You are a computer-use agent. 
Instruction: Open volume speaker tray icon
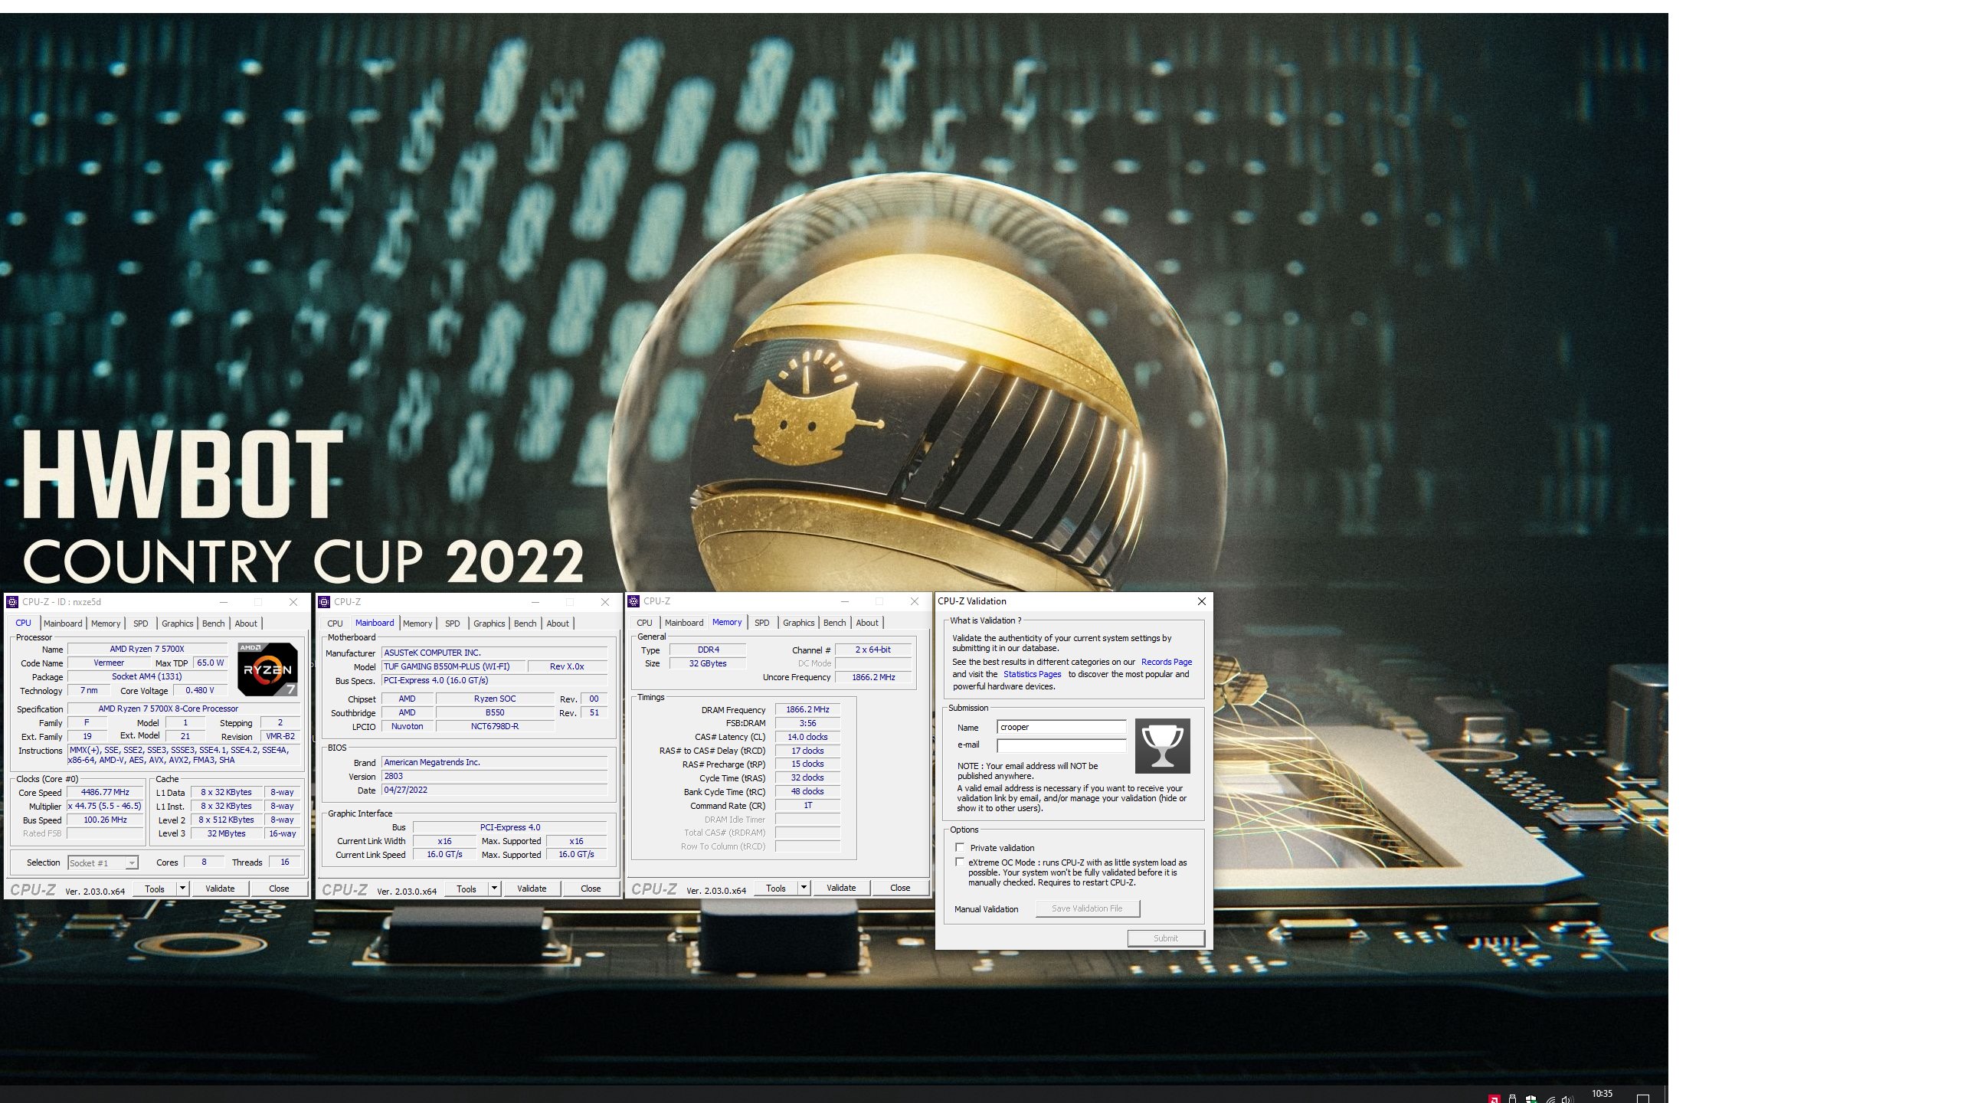tap(1567, 1098)
